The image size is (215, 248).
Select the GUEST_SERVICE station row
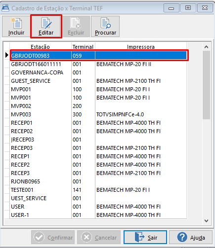[98, 81]
